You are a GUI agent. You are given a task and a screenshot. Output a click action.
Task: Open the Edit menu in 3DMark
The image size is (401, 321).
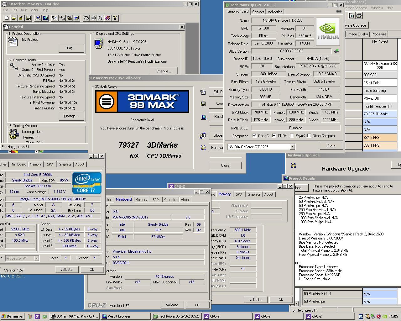tap(14, 10)
